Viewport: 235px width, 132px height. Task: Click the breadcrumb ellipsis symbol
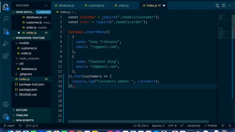75,12
